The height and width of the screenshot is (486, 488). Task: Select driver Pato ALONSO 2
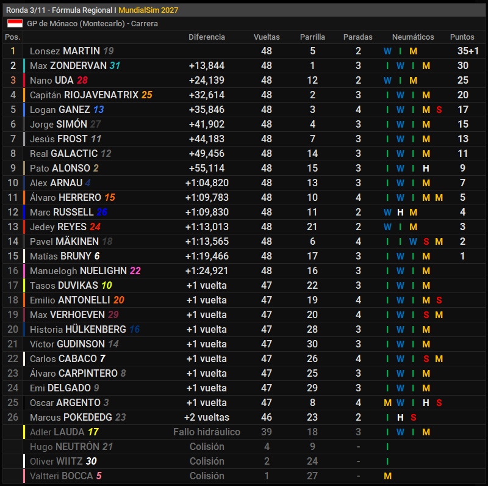point(64,169)
